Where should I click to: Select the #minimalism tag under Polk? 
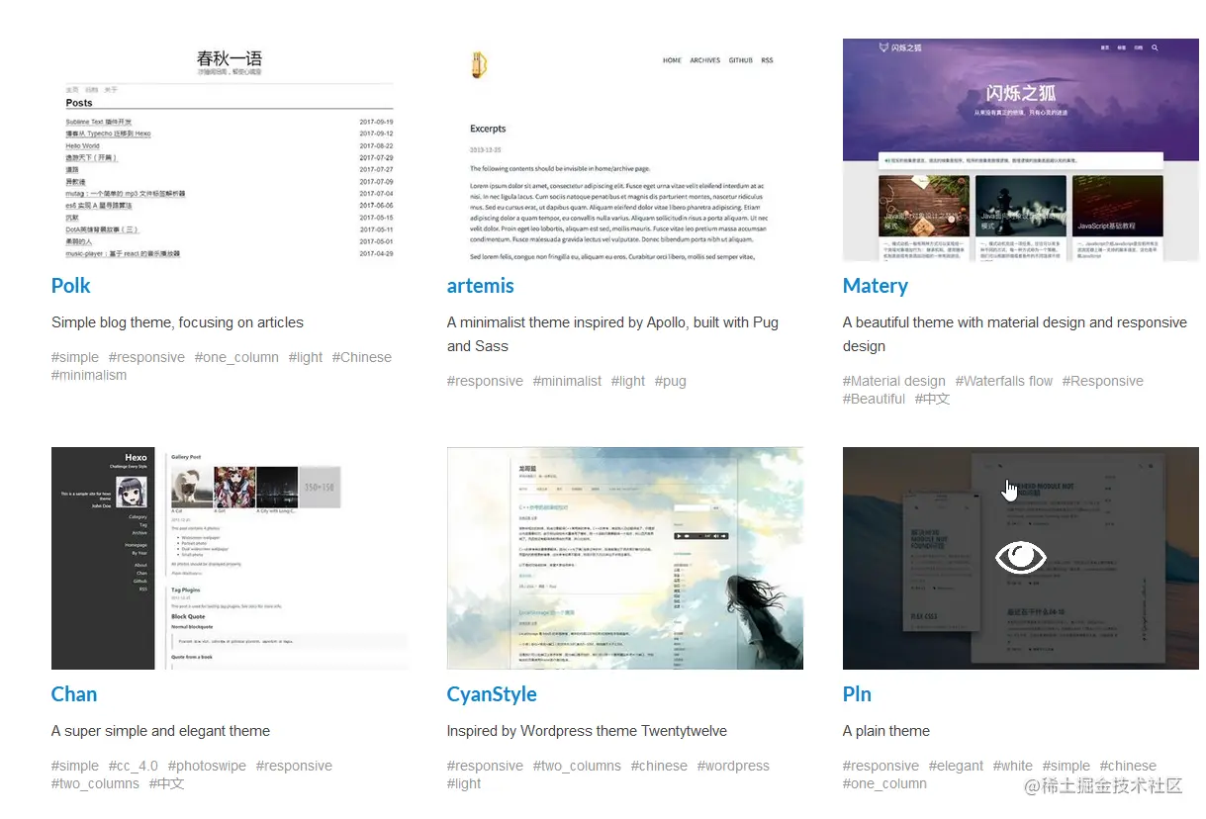pos(89,375)
